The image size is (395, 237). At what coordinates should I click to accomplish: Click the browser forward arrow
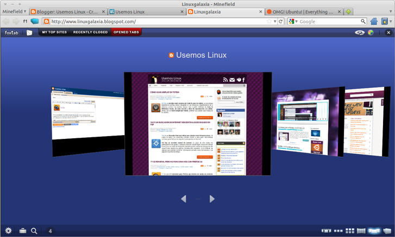pos(16,21)
